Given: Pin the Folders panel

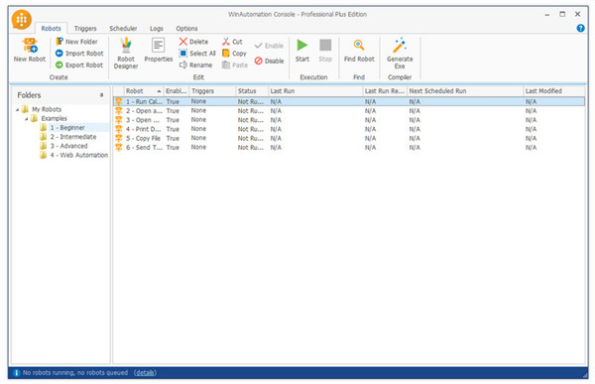Looking at the screenshot, I should (101, 94).
